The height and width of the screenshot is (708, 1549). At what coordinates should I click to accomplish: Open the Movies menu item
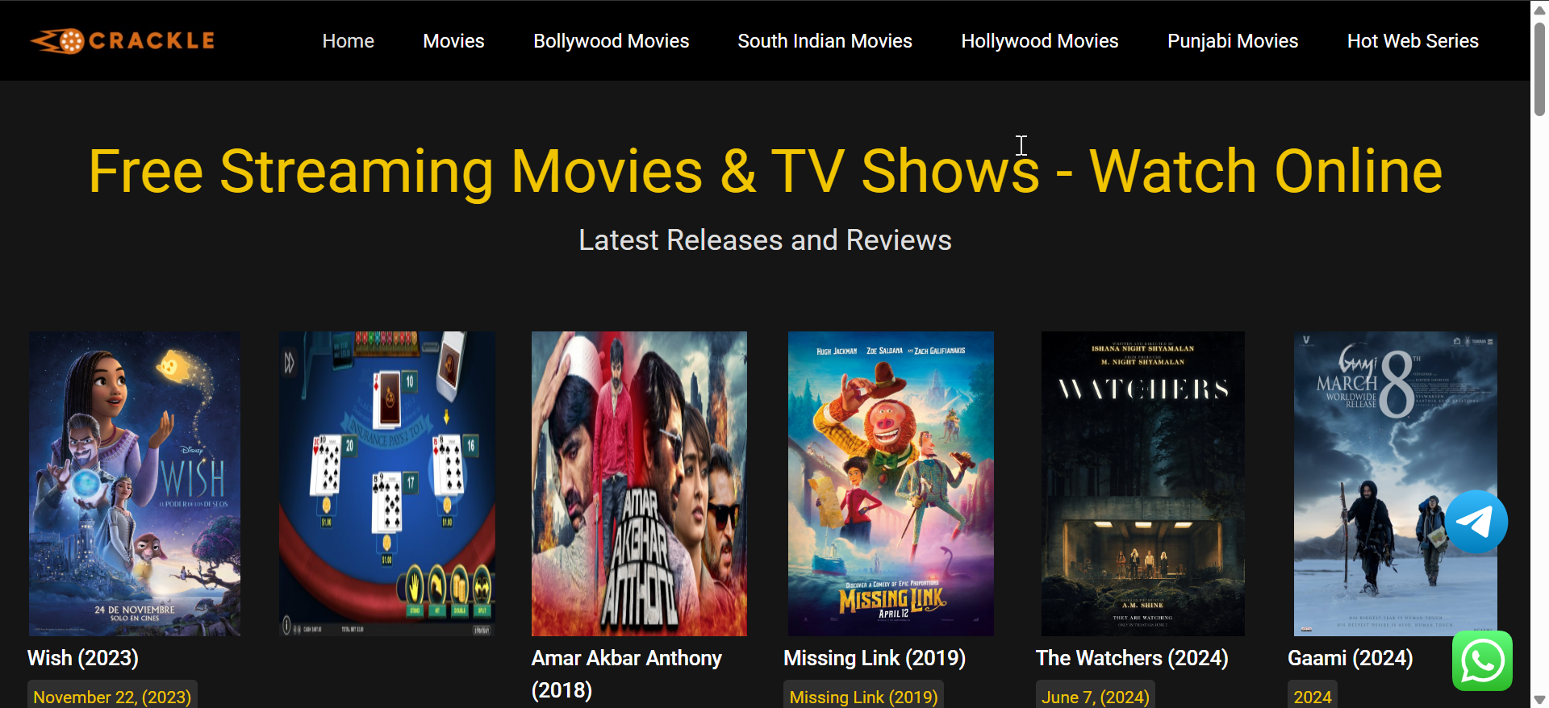pos(453,41)
